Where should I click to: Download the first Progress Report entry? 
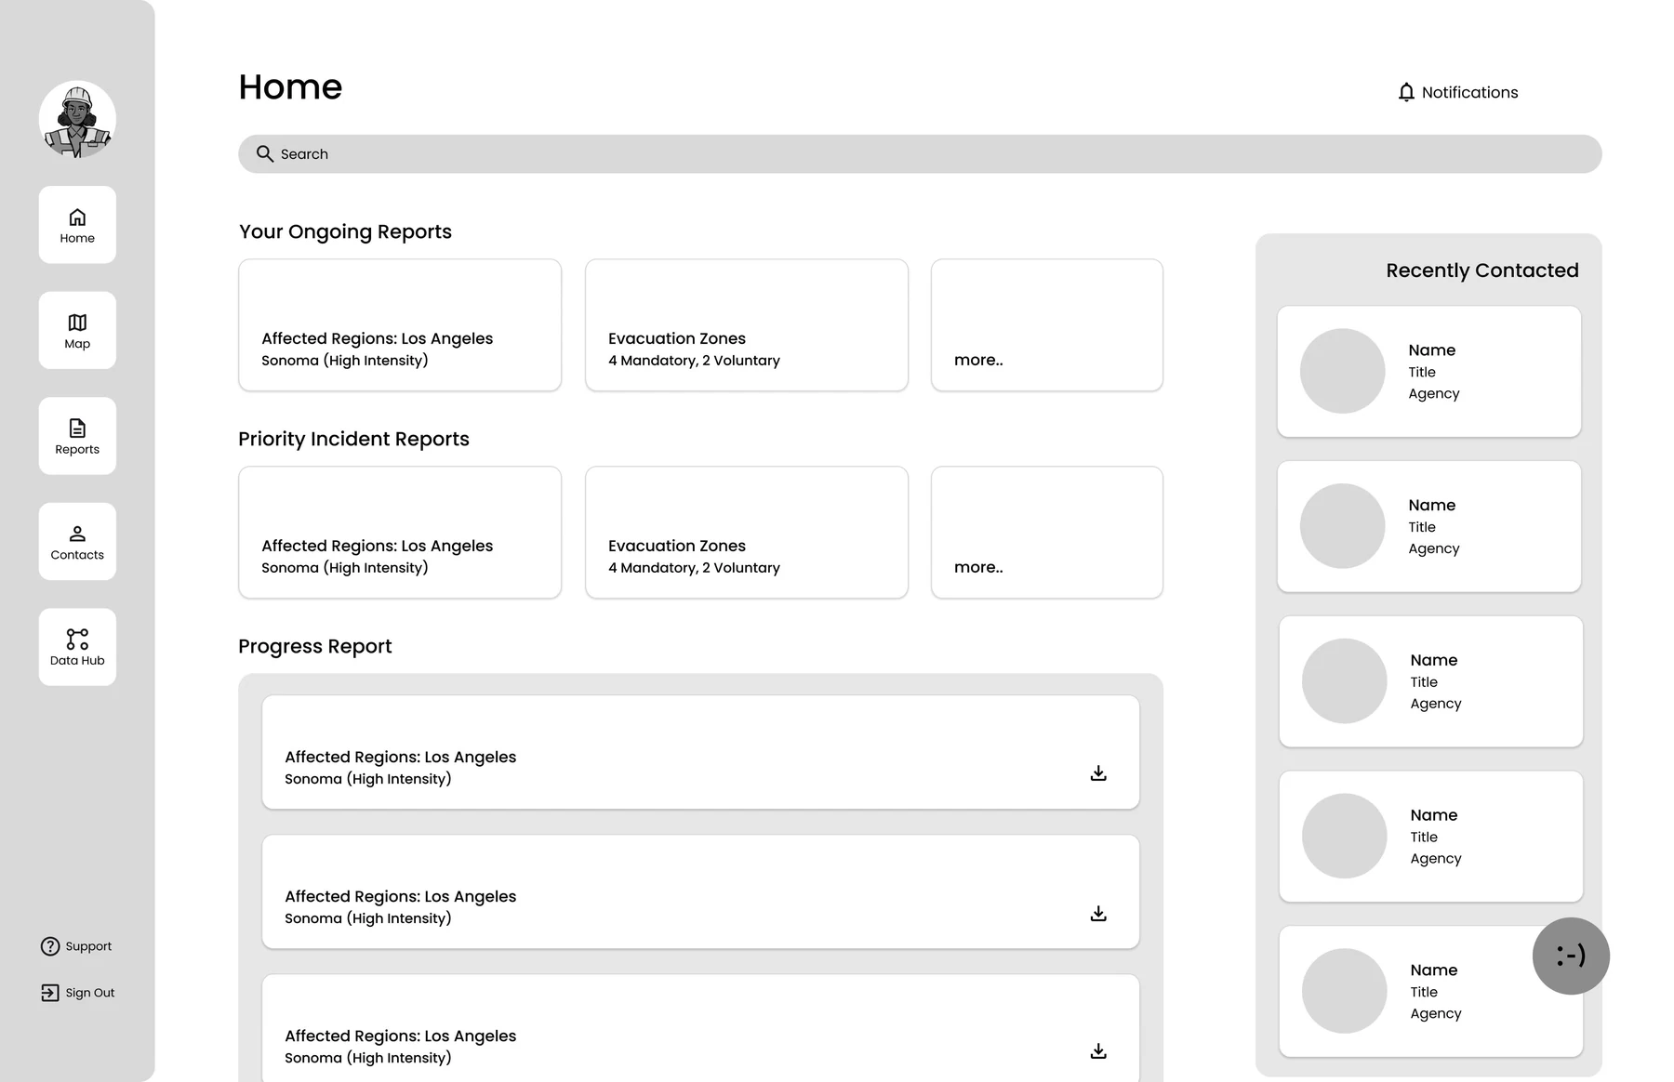click(1098, 773)
